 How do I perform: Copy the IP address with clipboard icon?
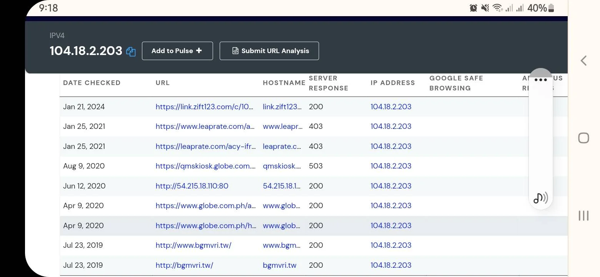click(x=131, y=52)
